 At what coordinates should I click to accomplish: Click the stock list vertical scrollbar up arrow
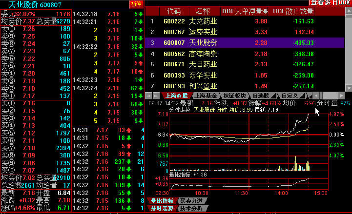click(348, 11)
